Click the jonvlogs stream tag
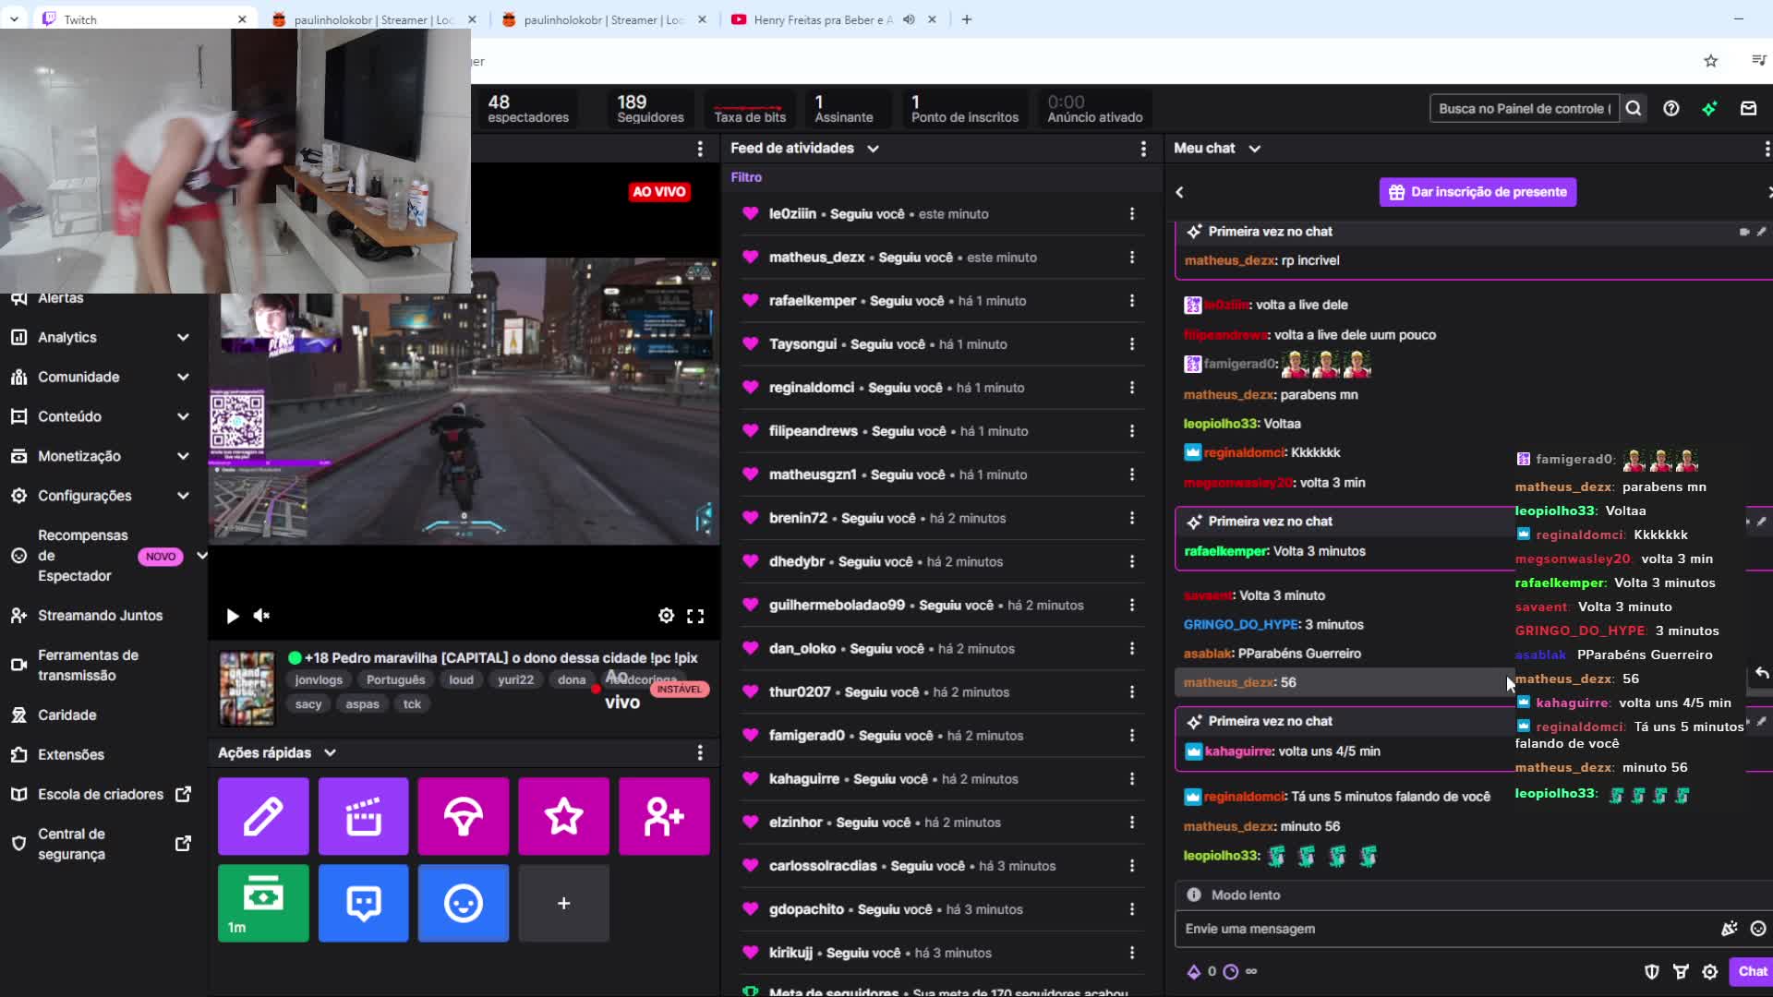Viewport: 1773px width, 997px height. [x=319, y=680]
